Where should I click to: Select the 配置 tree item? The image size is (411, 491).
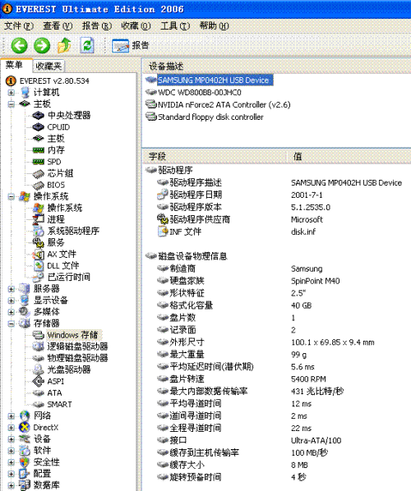tap(42, 474)
